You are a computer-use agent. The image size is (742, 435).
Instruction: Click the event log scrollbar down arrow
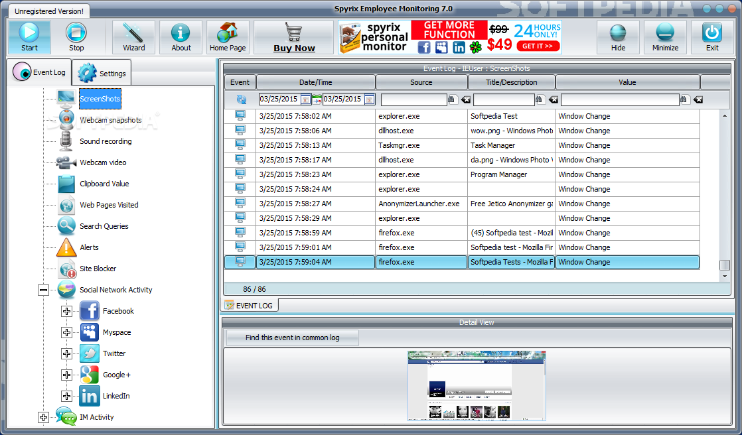pyautogui.click(x=725, y=276)
